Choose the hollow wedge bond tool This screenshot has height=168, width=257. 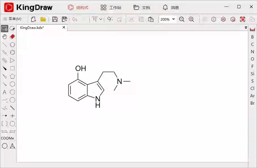point(5,76)
